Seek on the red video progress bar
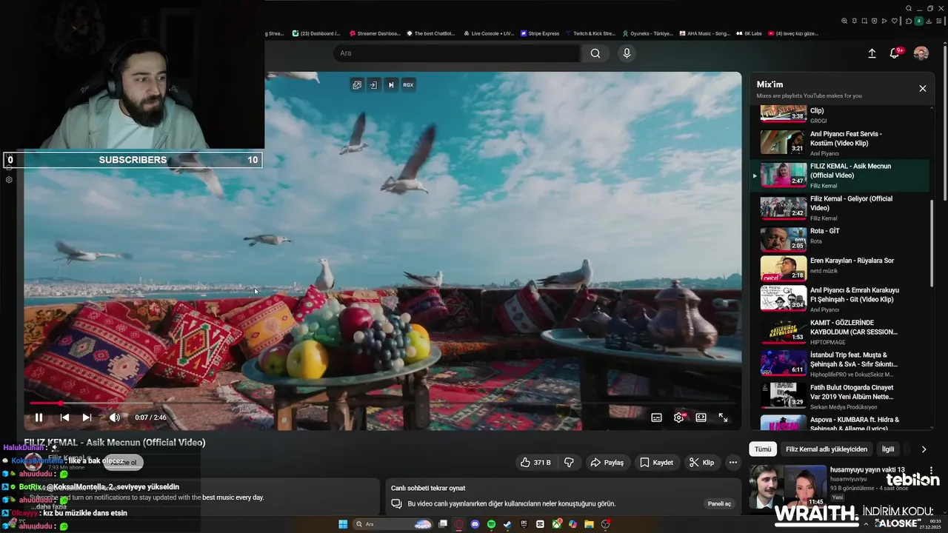This screenshot has height=533, width=948. click(x=383, y=403)
